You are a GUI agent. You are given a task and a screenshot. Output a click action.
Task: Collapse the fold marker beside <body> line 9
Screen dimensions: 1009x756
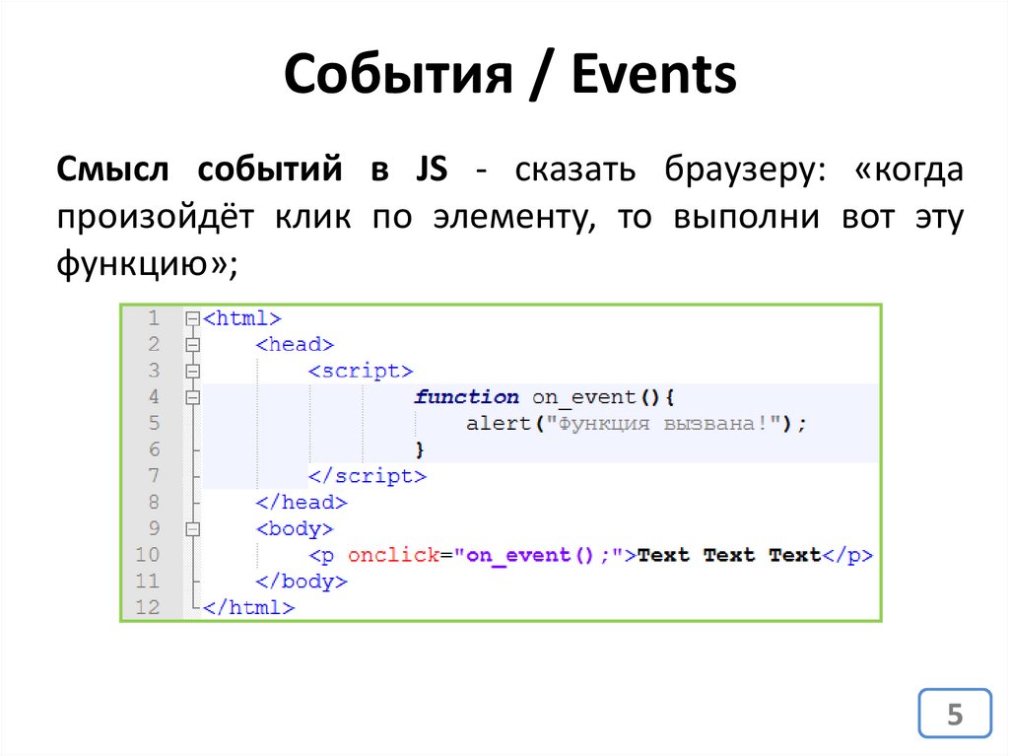click(192, 529)
